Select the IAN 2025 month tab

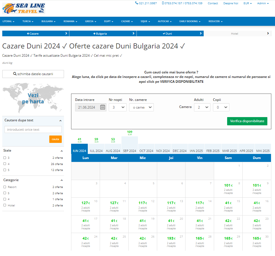196,149
